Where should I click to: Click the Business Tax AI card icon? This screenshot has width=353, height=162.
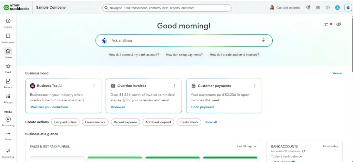tap(32, 86)
